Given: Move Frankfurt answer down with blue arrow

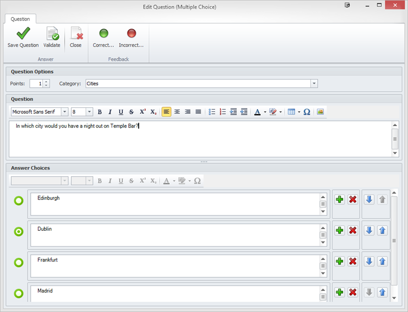Looking at the screenshot, I should pos(369,261).
